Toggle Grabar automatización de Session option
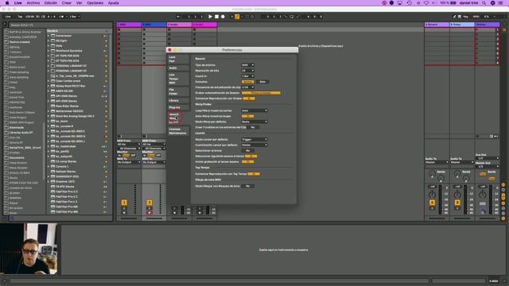 click(261, 93)
